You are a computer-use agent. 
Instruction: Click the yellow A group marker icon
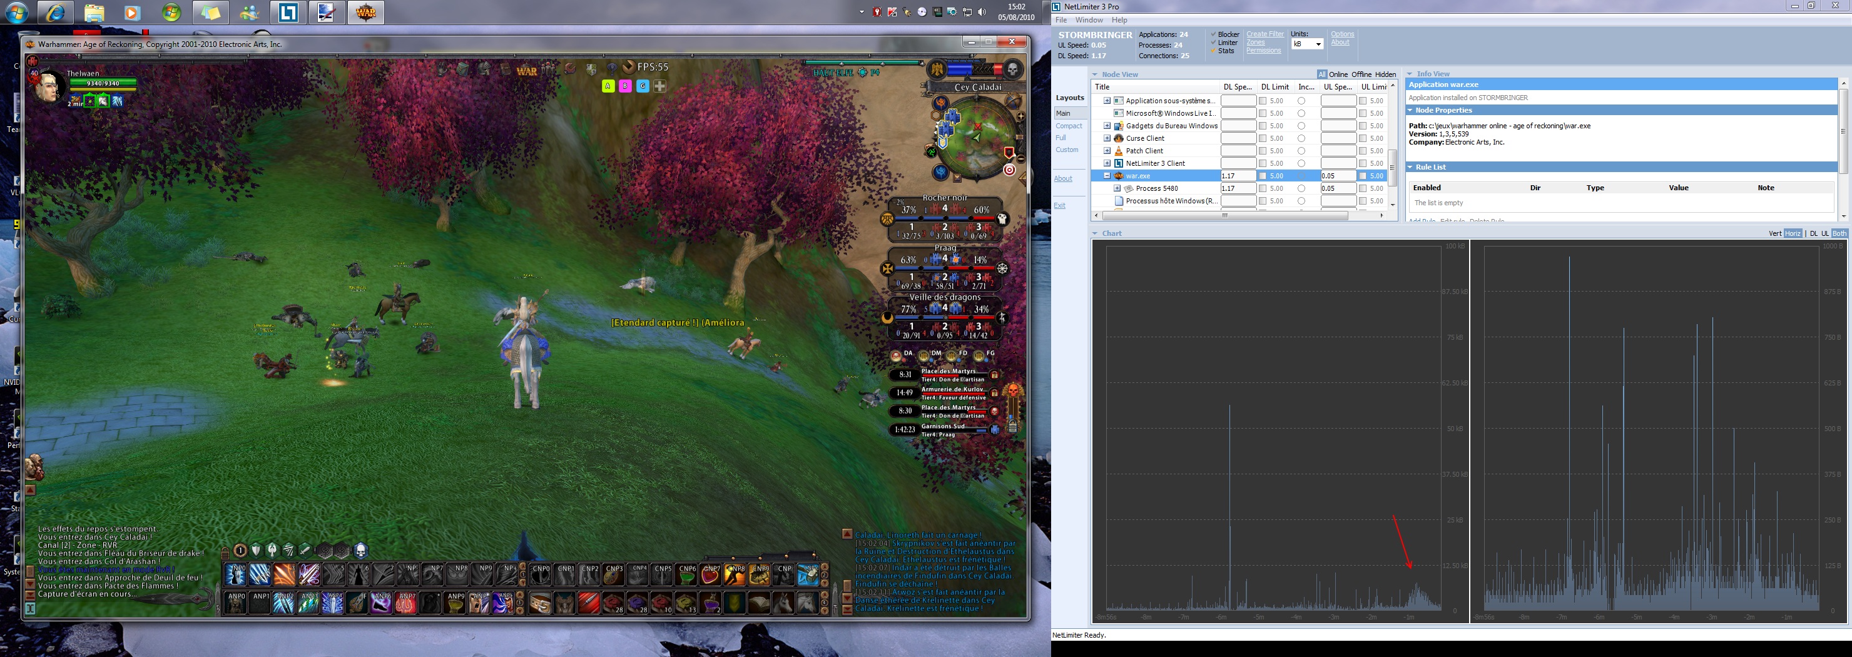[x=608, y=86]
